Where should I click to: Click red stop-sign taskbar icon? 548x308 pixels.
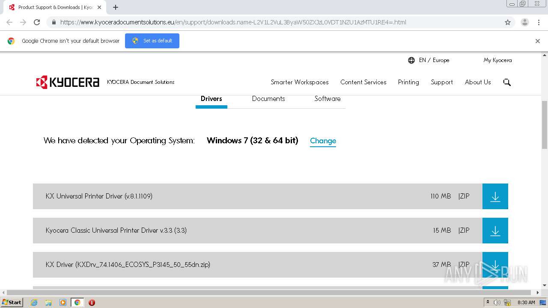tap(92, 302)
